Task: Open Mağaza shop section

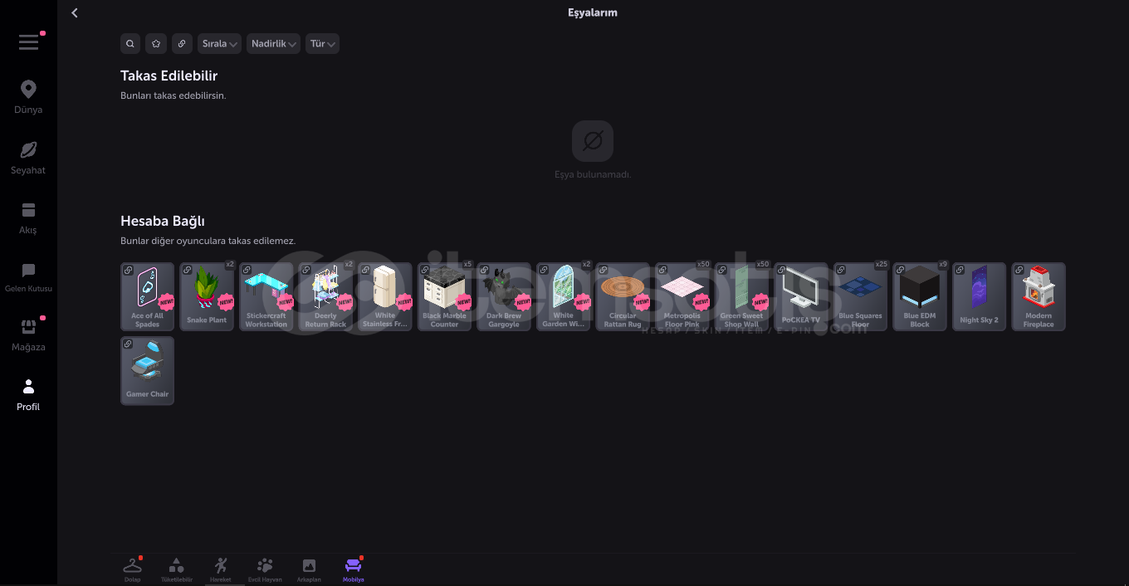Action: 28,335
